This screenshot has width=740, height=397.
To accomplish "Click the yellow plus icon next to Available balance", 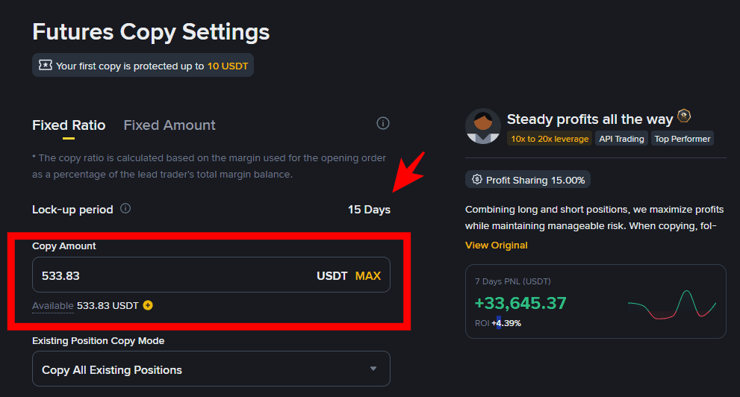I will click(148, 305).
